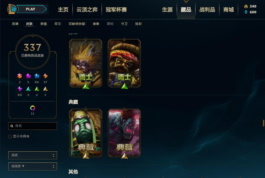Select the orange-pink gem icon showing 2
The width and height of the screenshot is (265, 178).
coord(20,76)
